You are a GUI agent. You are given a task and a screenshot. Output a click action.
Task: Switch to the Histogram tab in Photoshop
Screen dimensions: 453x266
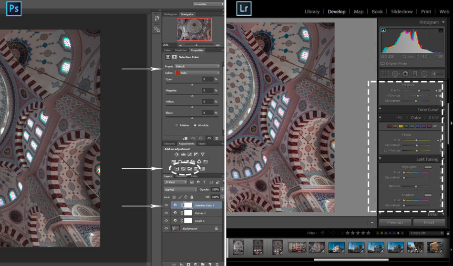170,14
